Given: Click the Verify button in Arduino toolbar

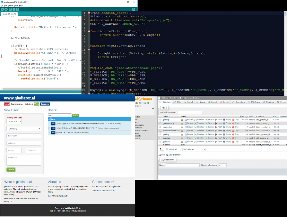Looking at the screenshot, I should click(x=2, y=9).
